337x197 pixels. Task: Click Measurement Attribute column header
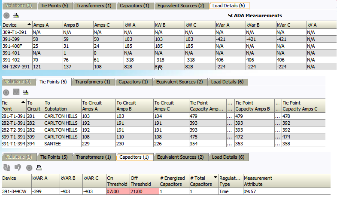[287, 181]
